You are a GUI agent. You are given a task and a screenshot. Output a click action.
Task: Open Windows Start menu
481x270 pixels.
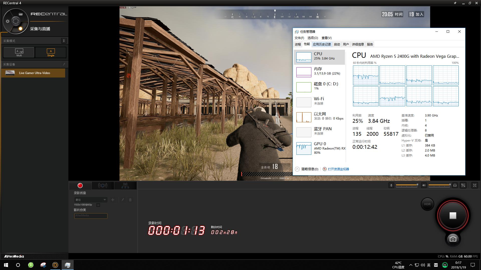click(x=6, y=265)
